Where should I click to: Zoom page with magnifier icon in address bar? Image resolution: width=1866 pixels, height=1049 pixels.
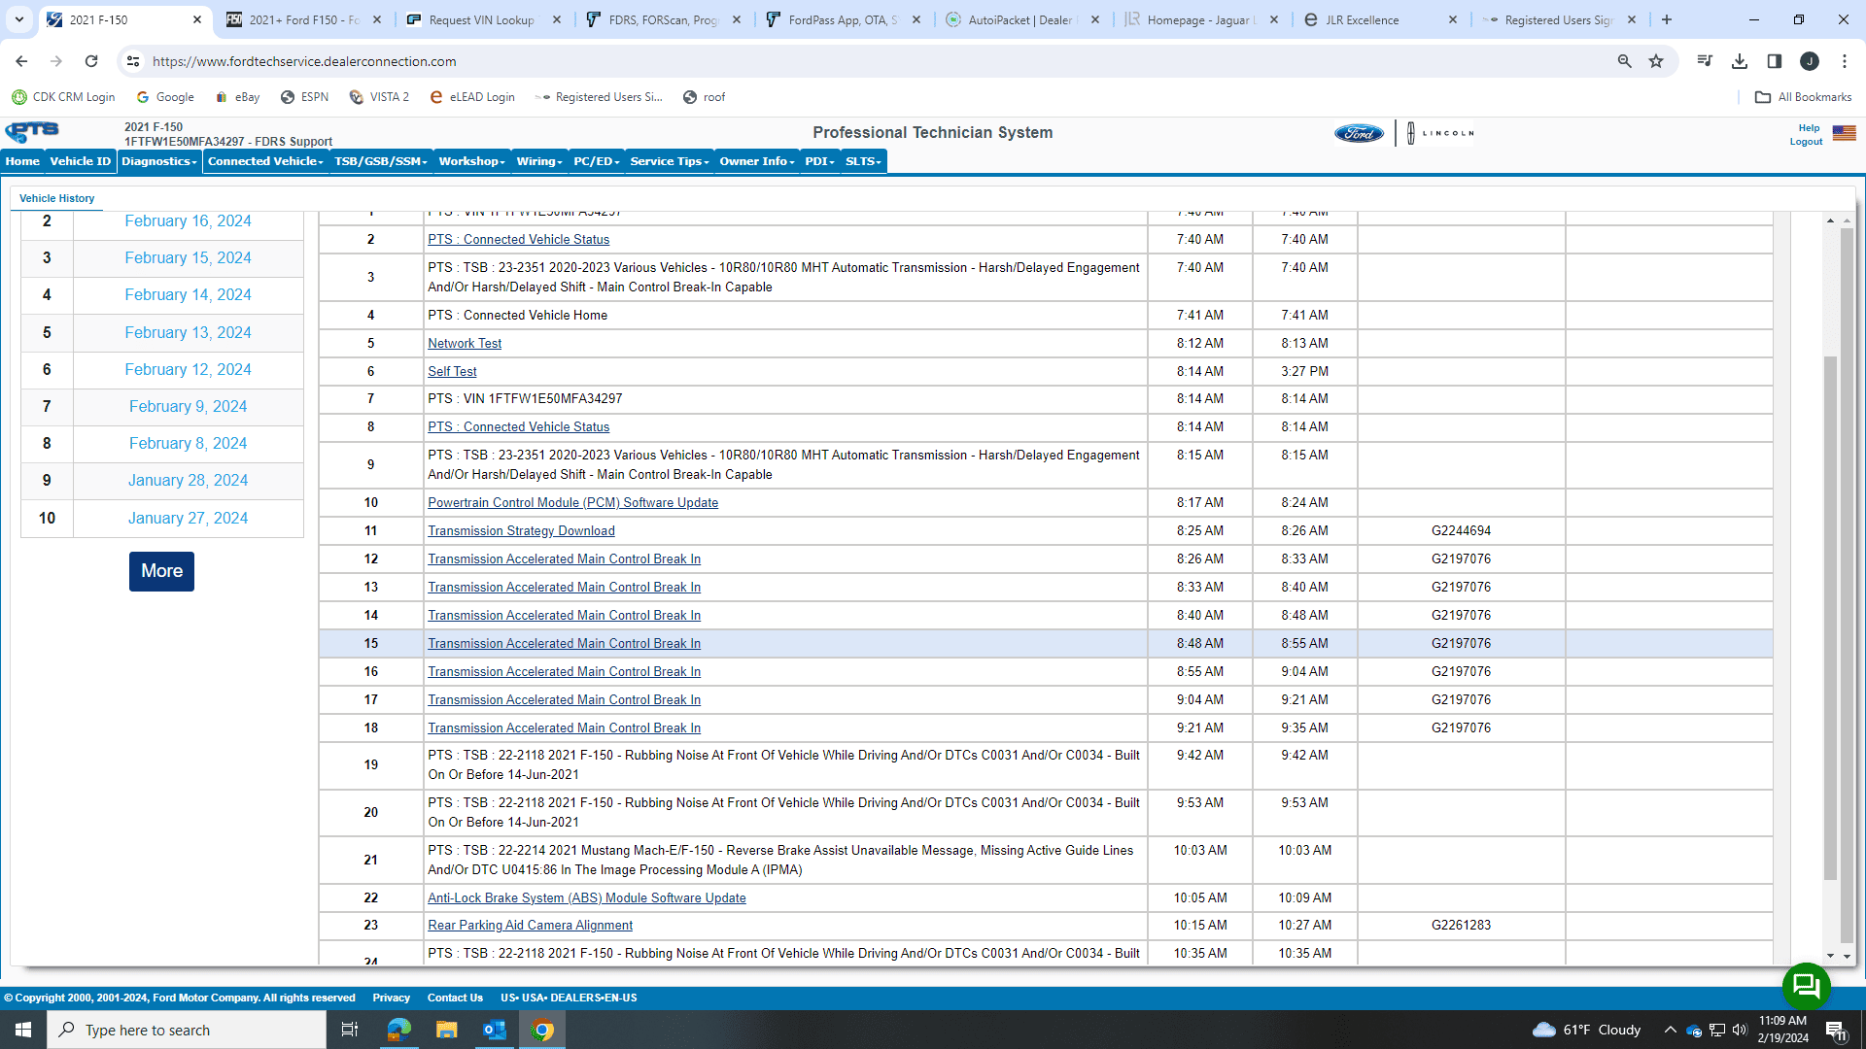(1624, 61)
